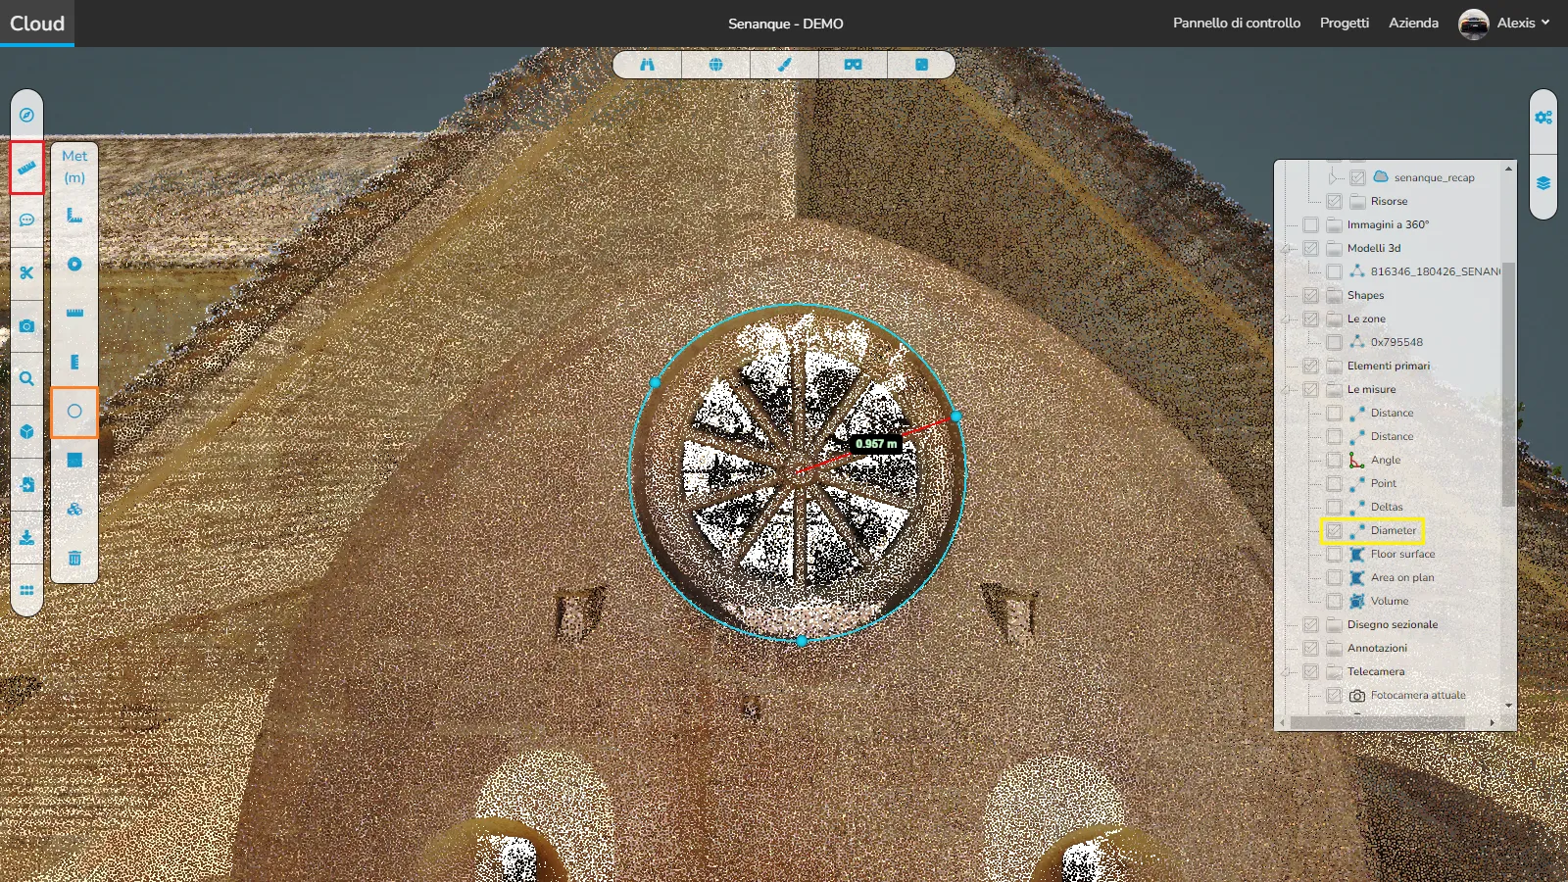Click the 0.957 m measurement label
The image size is (1568, 882).
click(875, 444)
